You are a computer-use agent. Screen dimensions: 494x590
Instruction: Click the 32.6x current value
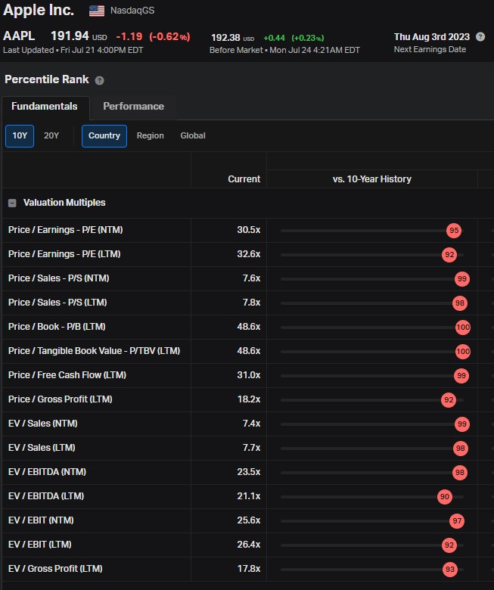[249, 254]
